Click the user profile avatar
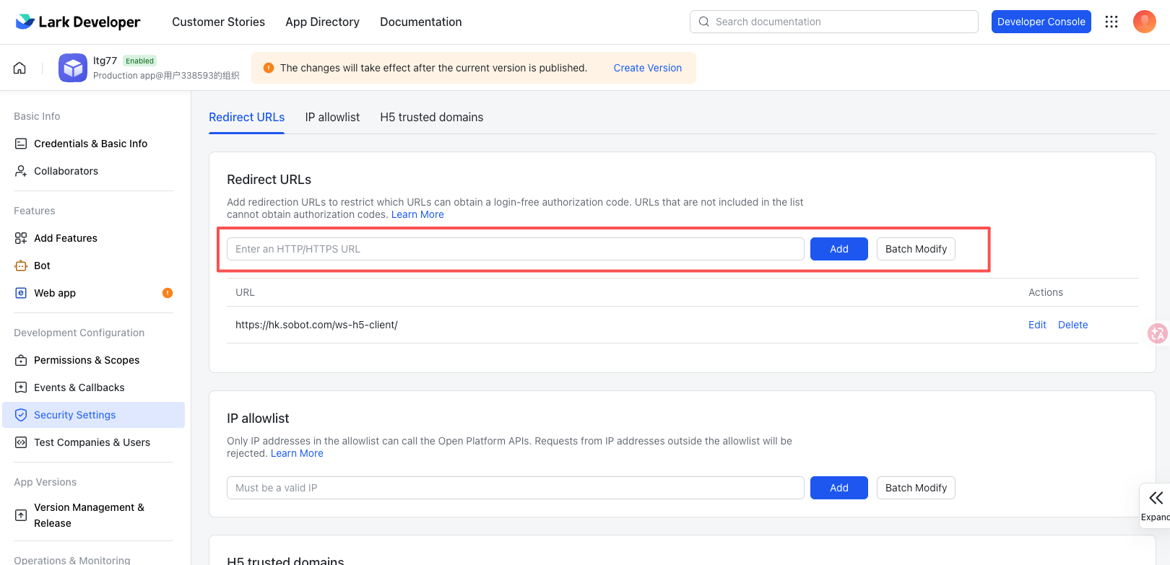1170x565 pixels. pyautogui.click(x=1144, y=22)
